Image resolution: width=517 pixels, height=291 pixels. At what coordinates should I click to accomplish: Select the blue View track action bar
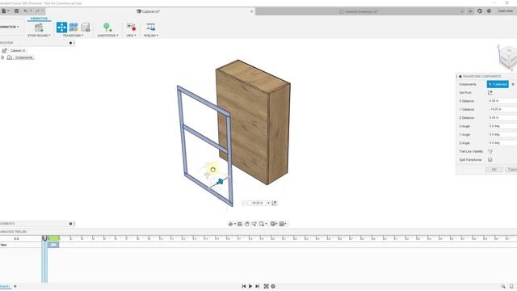[53, 245]
